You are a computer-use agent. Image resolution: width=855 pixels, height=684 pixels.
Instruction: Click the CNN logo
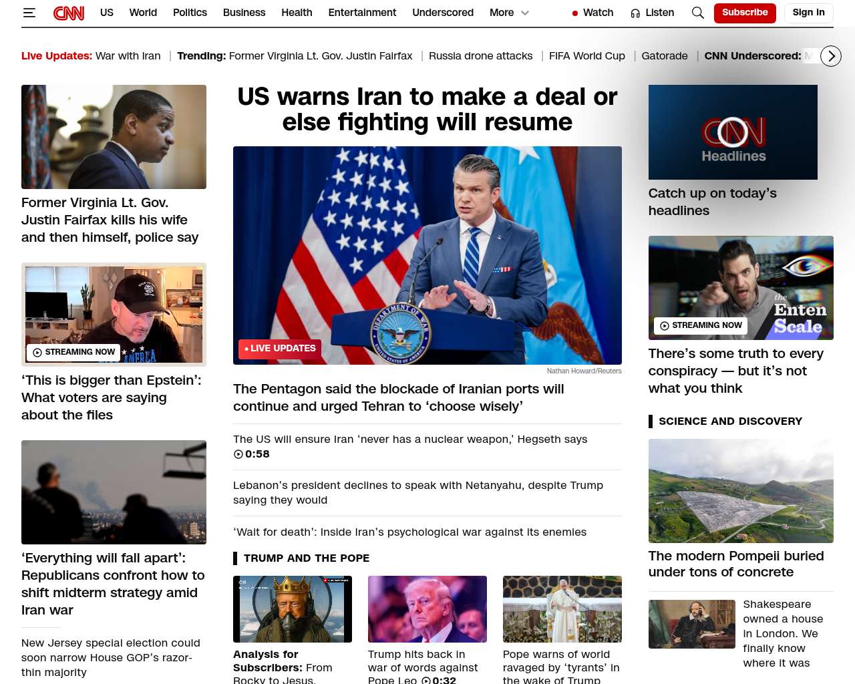69,13
